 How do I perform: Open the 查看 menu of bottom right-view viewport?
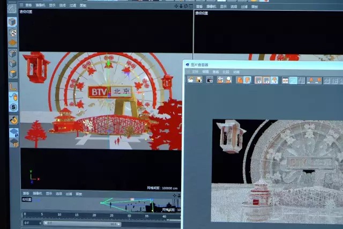26,193
